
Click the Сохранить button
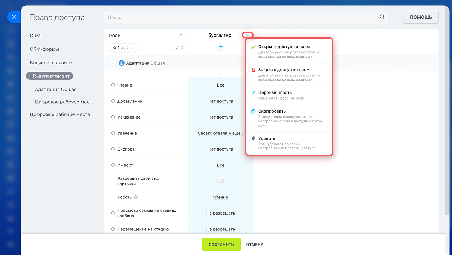pos(221,244)
